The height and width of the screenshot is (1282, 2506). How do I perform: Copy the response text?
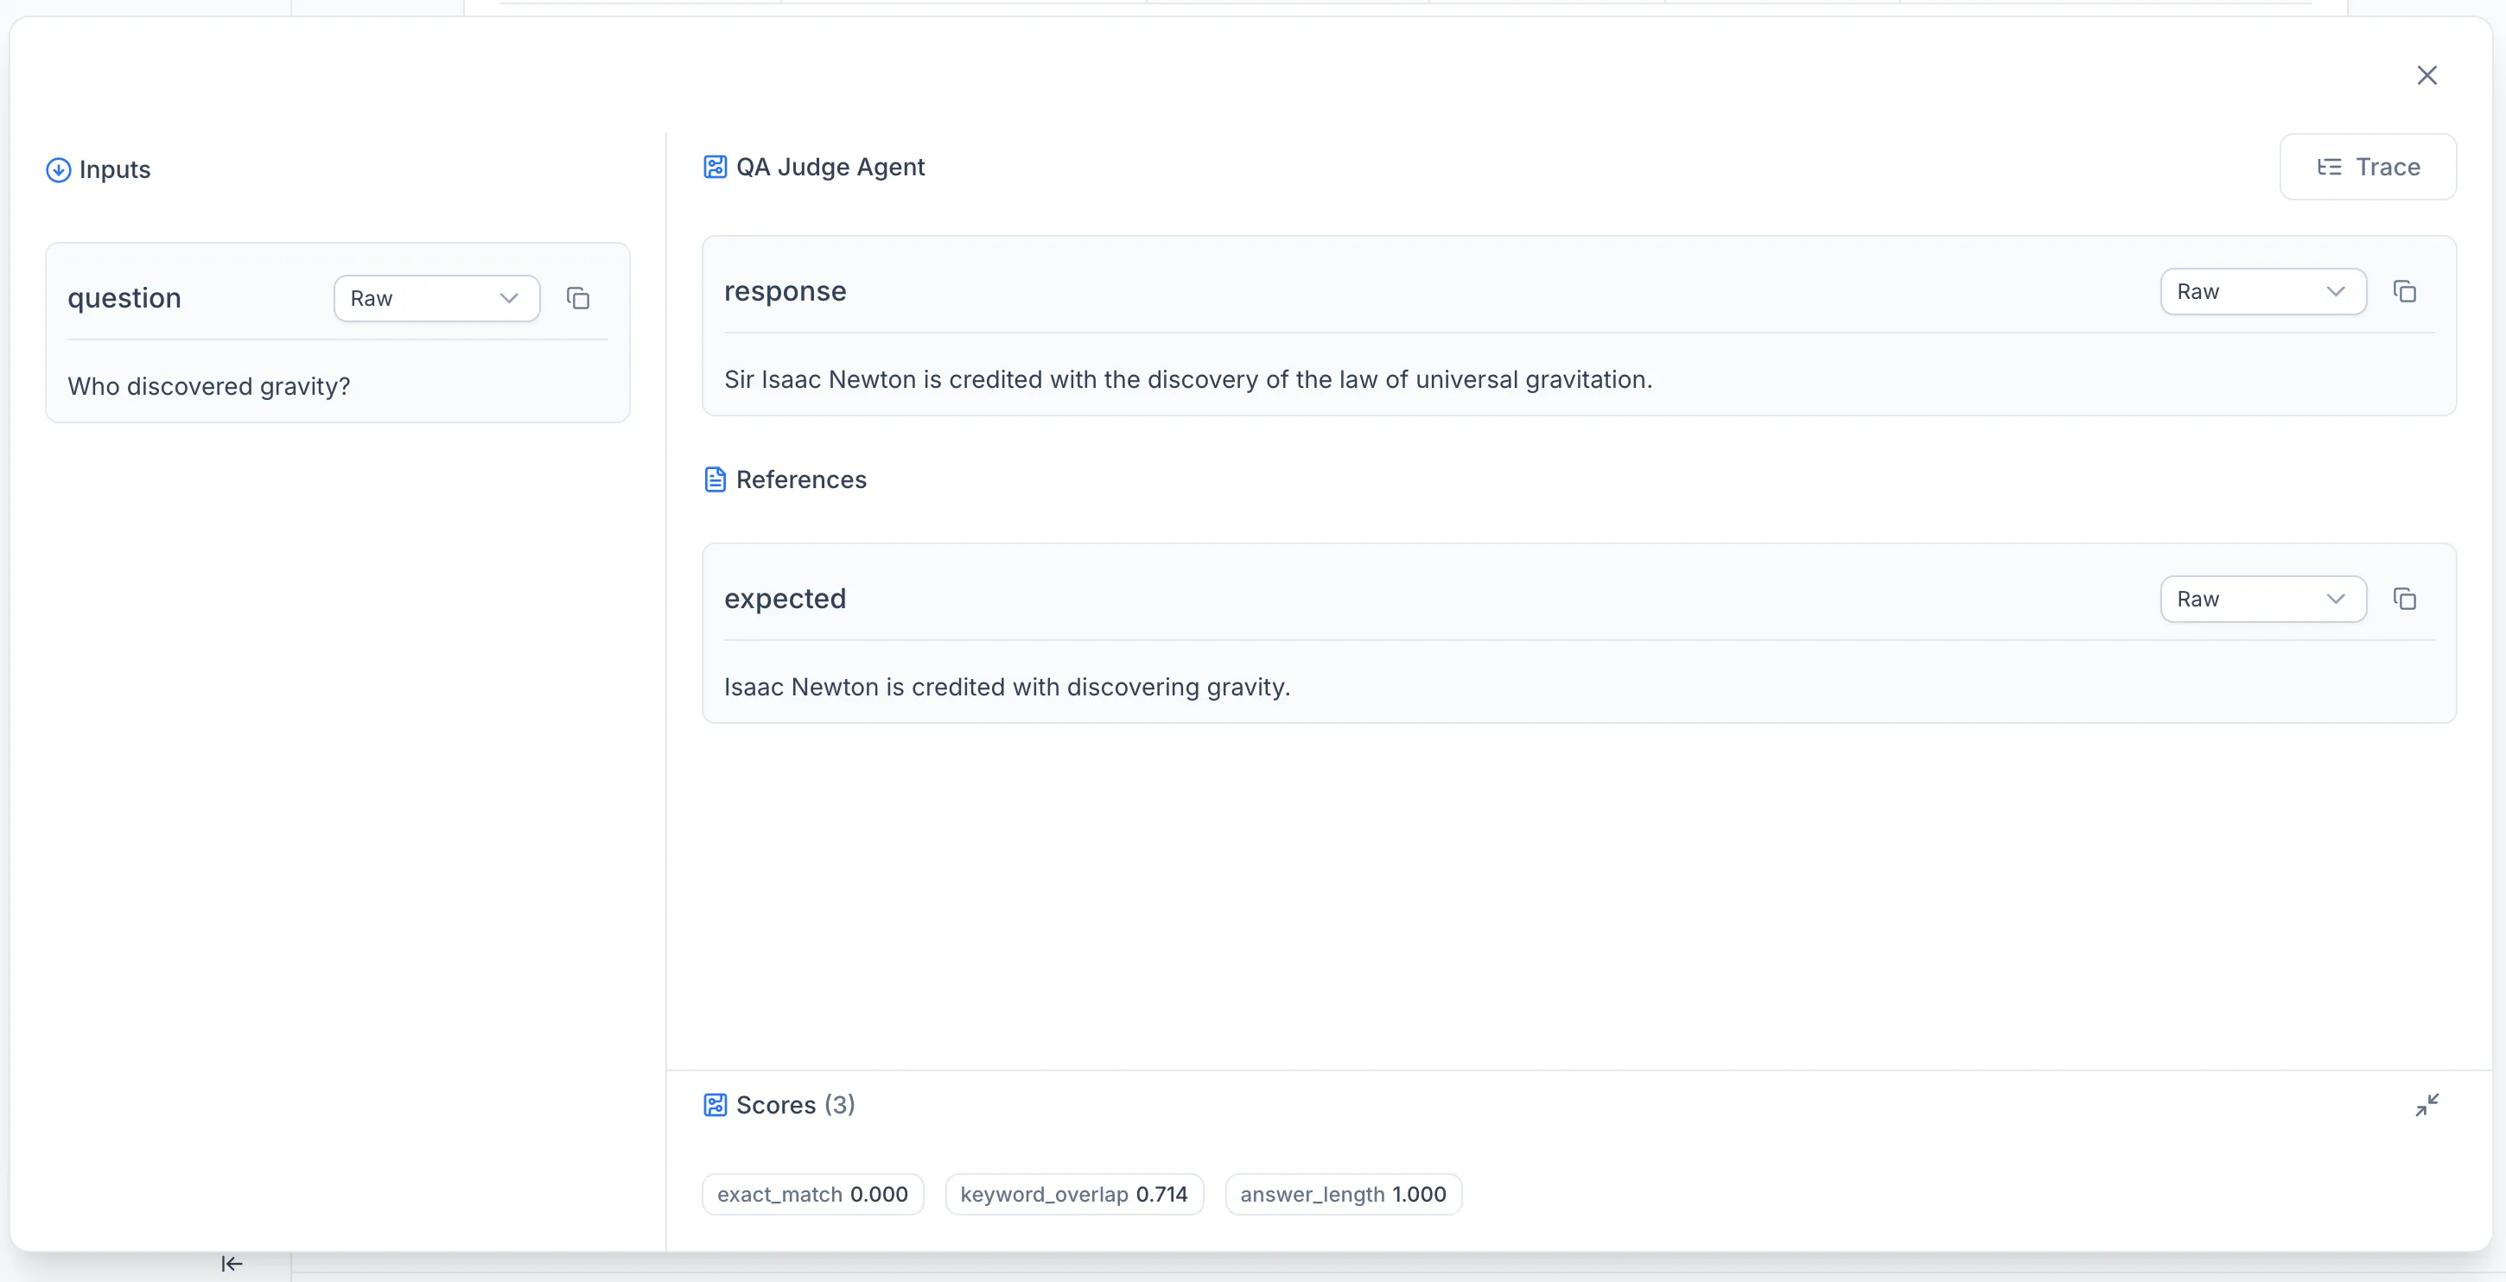point(2405,291)
